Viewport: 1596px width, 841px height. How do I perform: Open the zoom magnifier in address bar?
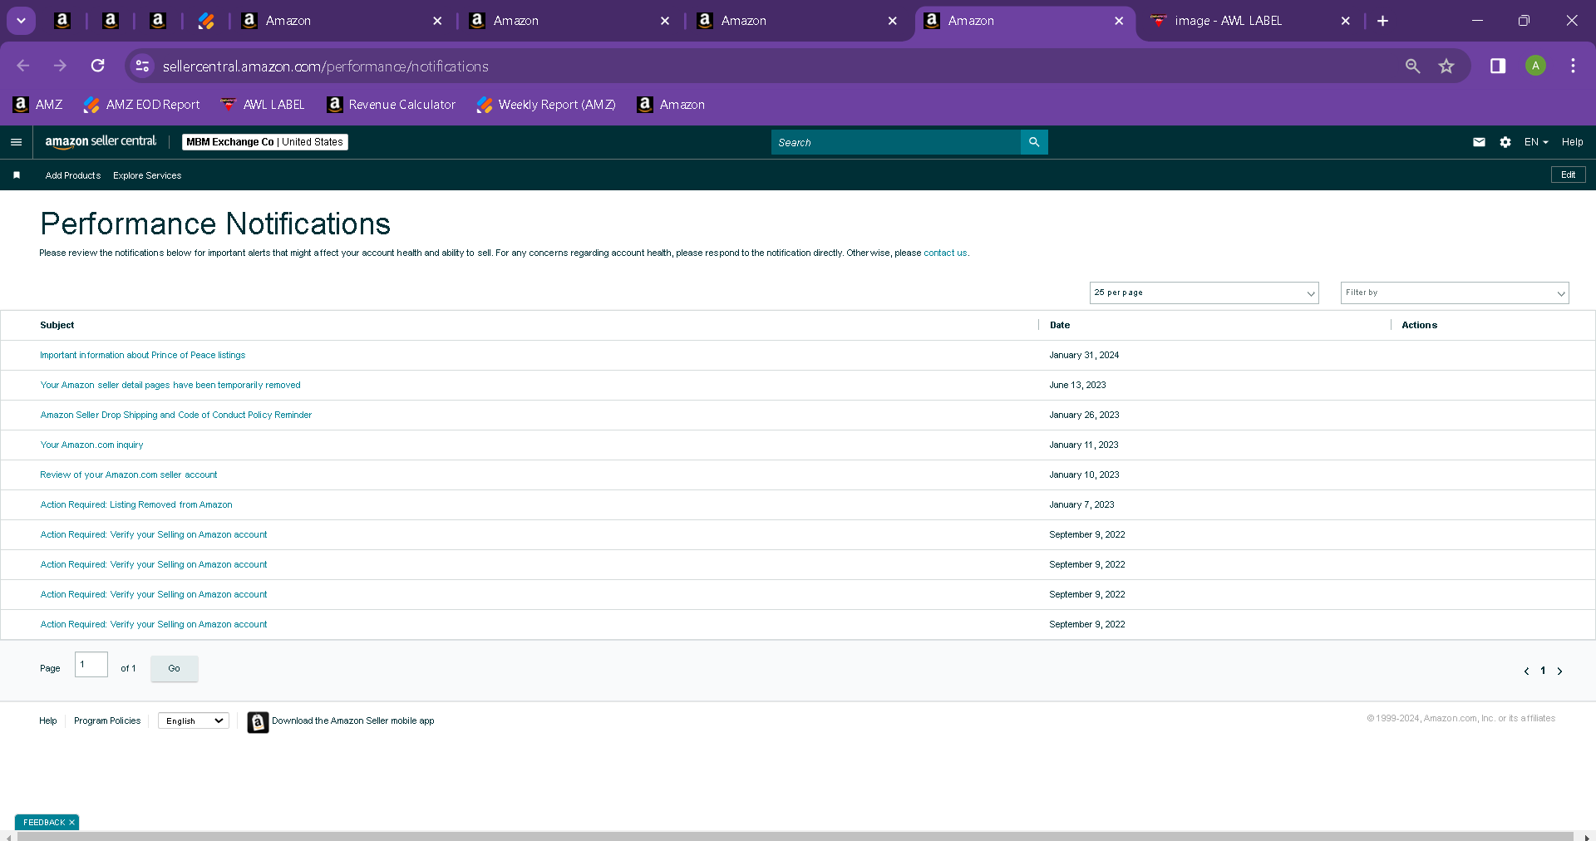[x=1412, y=66]
